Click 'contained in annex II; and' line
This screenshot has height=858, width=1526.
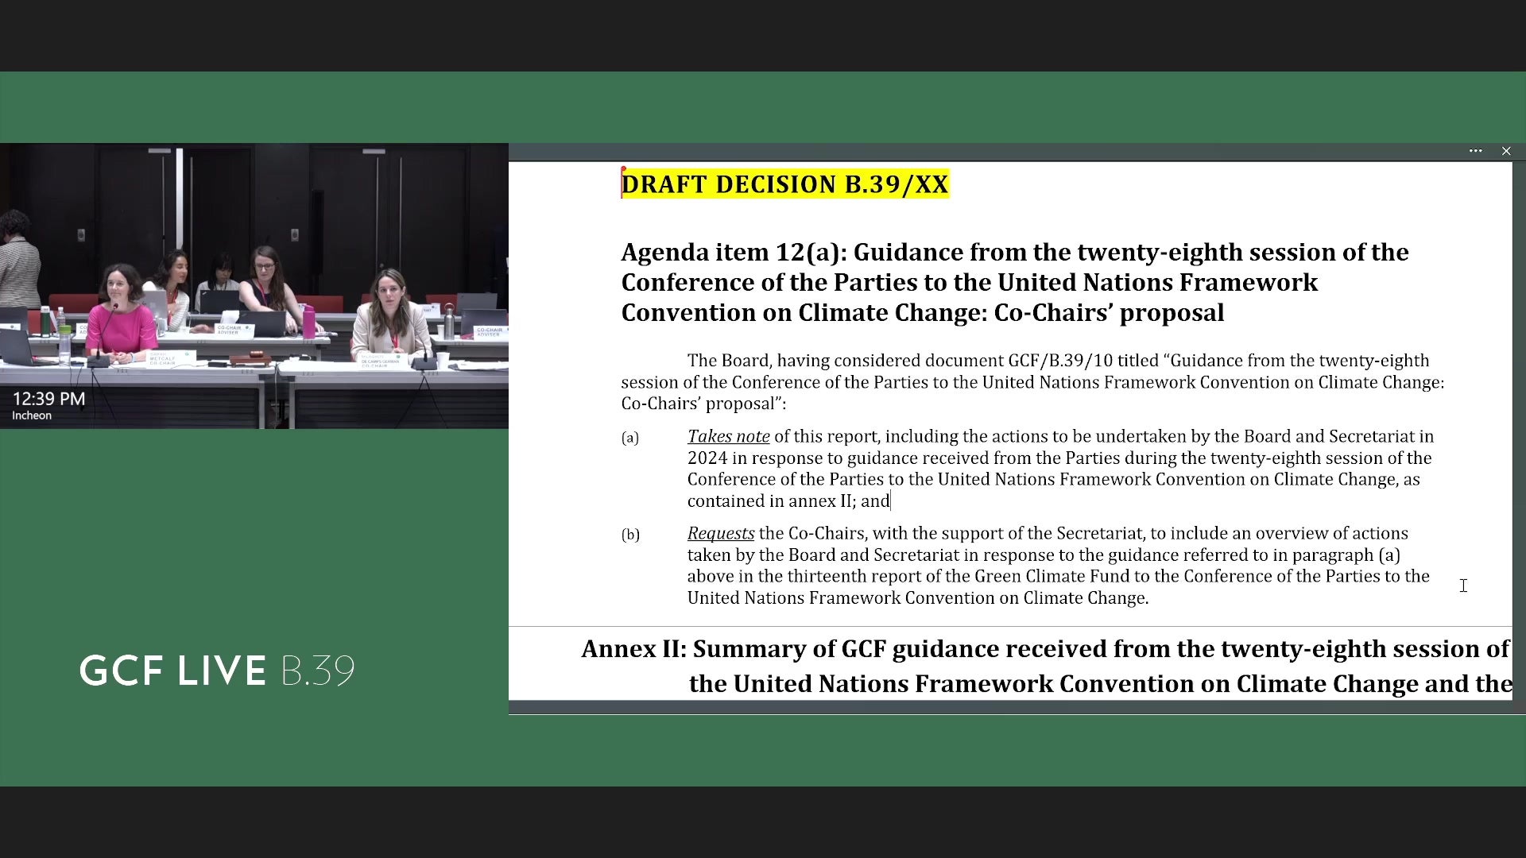[x=788, y=501]
